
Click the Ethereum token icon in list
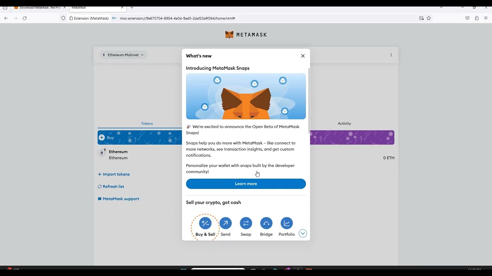pyautogui.click(x=102, y=153)
